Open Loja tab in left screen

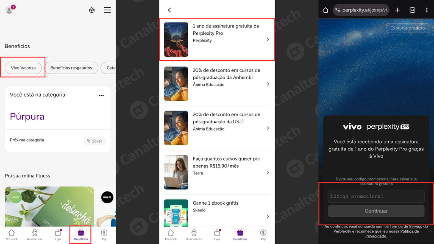coord(58,235)
